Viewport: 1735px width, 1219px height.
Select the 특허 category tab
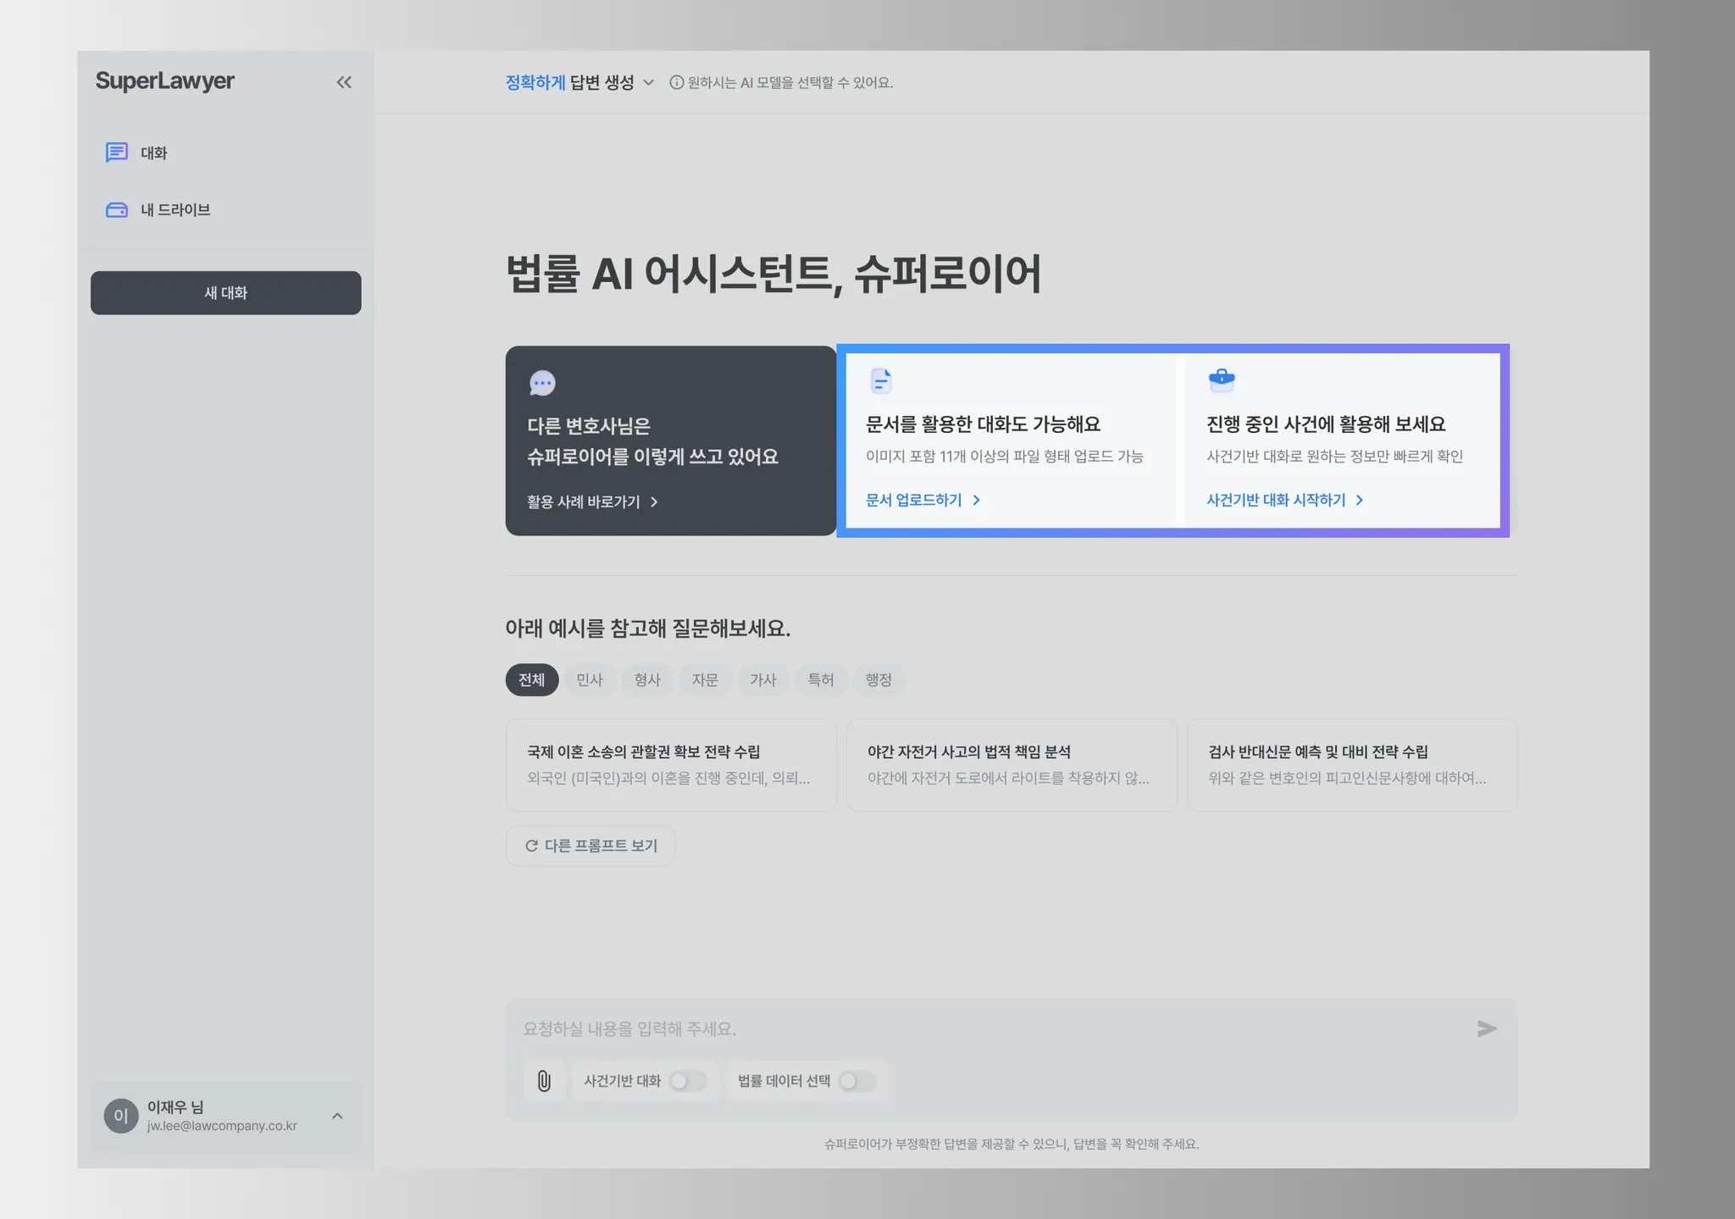point(820,680)
